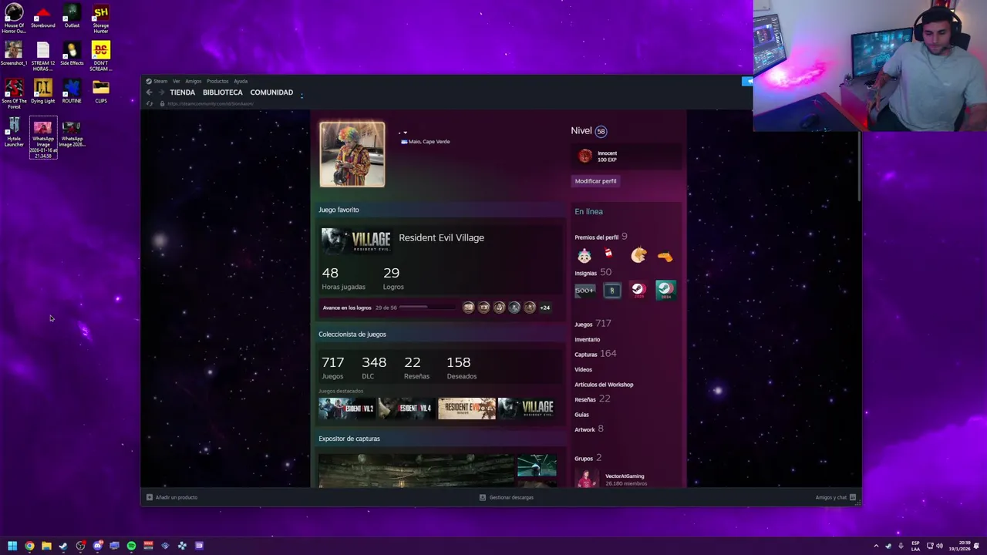Open the VectorAtGaming group
This screenshot has height=555, width=987.
click(625, 476)
